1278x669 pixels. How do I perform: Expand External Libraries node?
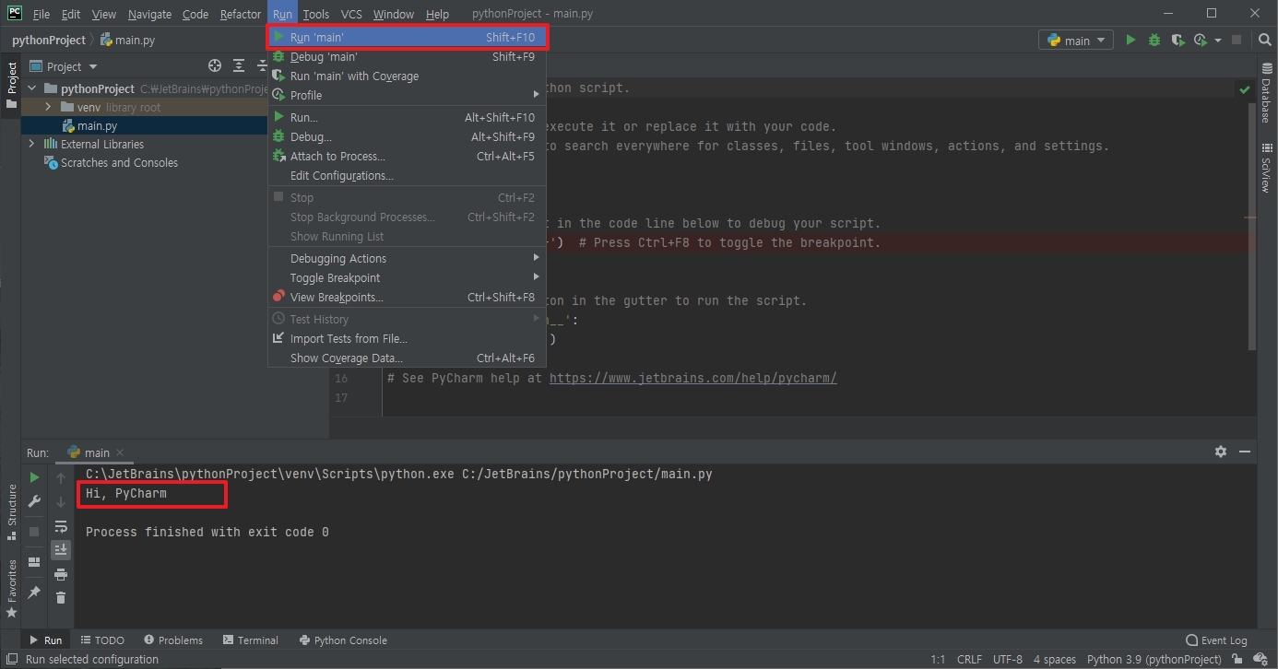pos(31,144)
